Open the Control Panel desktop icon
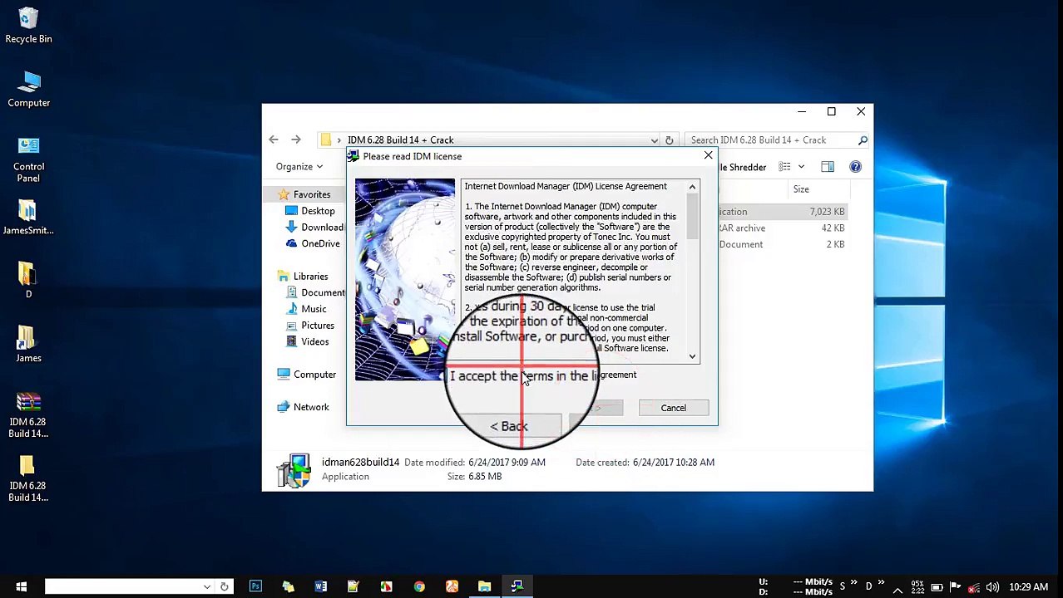1063x598 pixels. 28,160
